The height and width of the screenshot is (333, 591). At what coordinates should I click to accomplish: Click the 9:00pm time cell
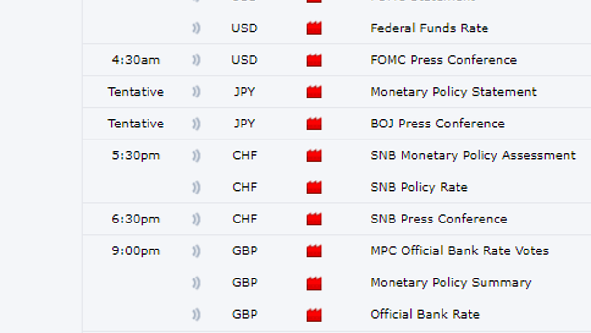tap(135, 251)
